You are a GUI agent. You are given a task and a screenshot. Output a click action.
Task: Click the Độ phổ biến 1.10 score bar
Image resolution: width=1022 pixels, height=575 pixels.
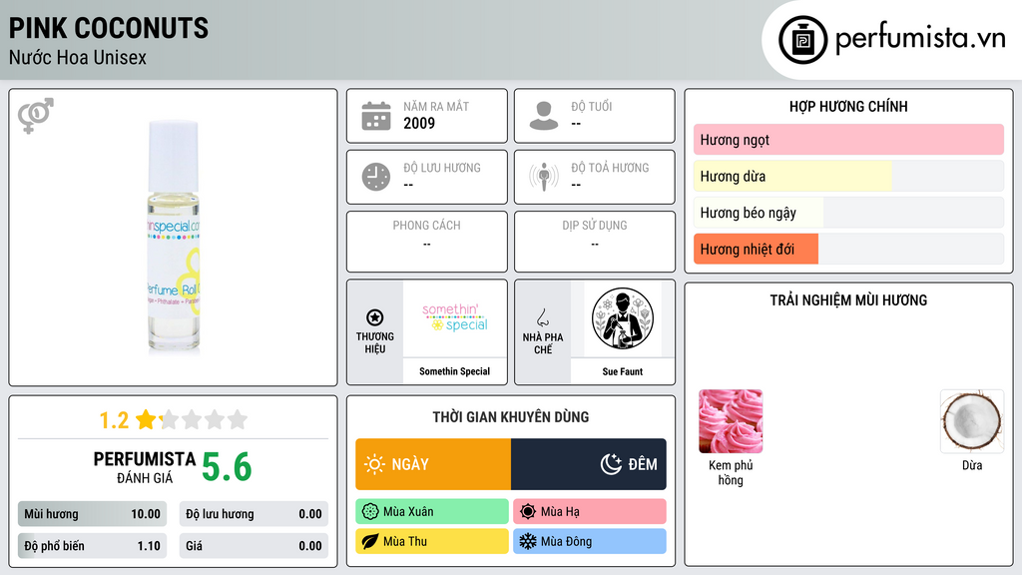(x=93, y=546)
